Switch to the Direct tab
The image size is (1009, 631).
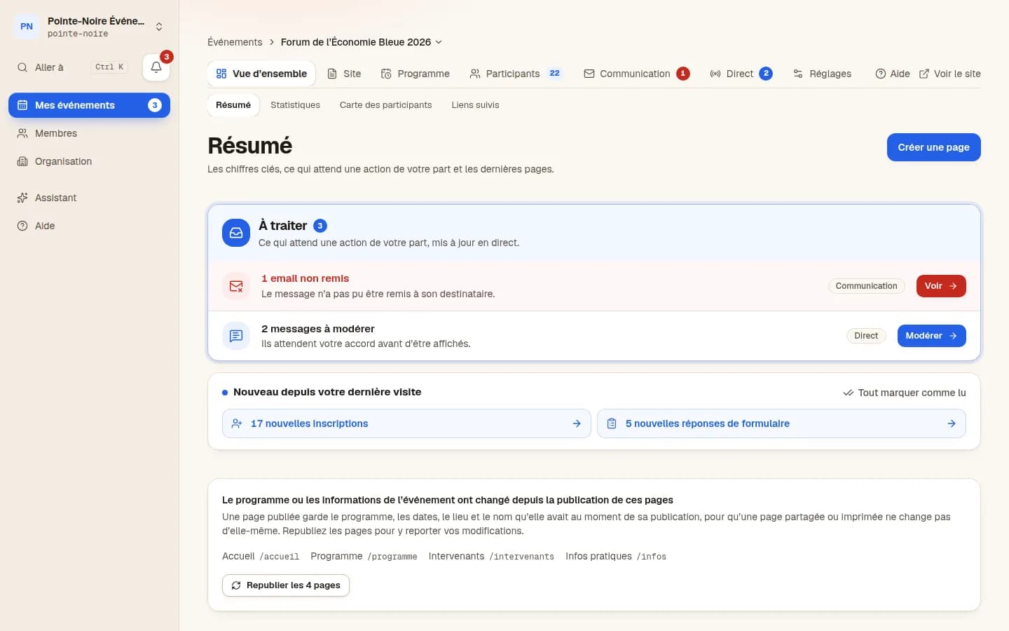point(741,74)
